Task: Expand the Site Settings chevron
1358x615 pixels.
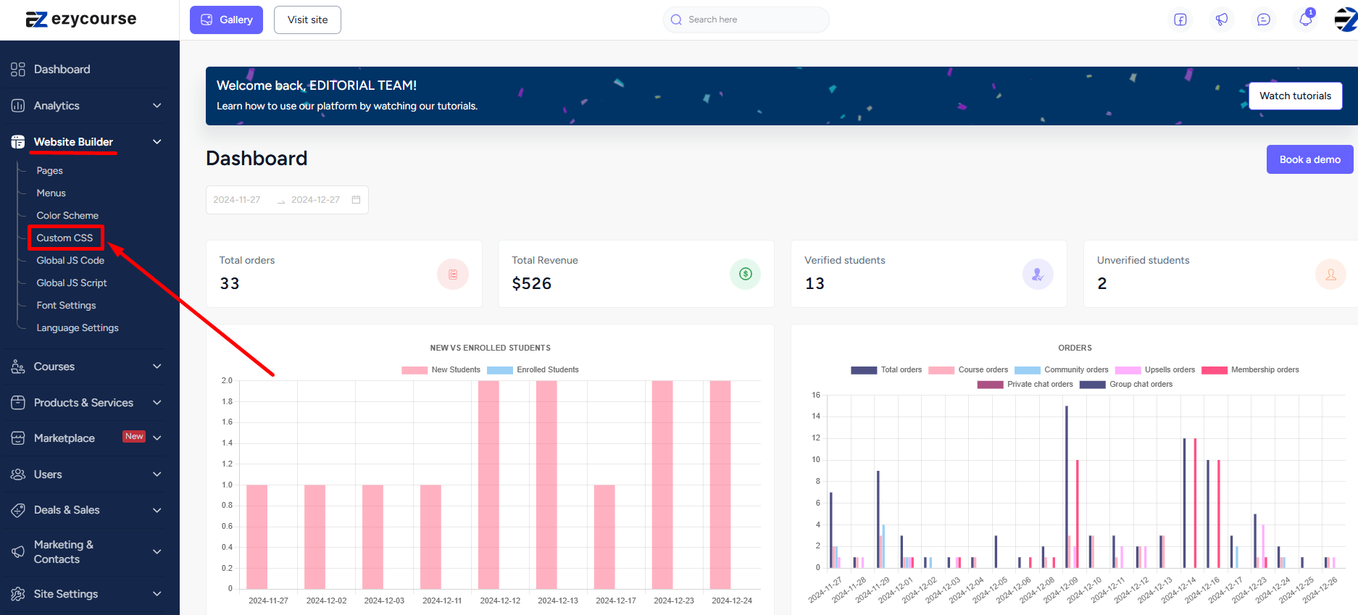Action: (x=157, y=594)
